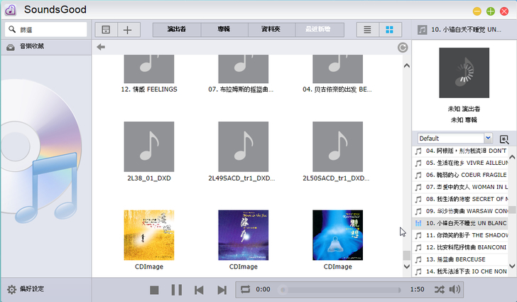The image size is (517, 302).
Task: Open the 12. 情感 FEELINGS track thumbnail
Action: point(149,69)
